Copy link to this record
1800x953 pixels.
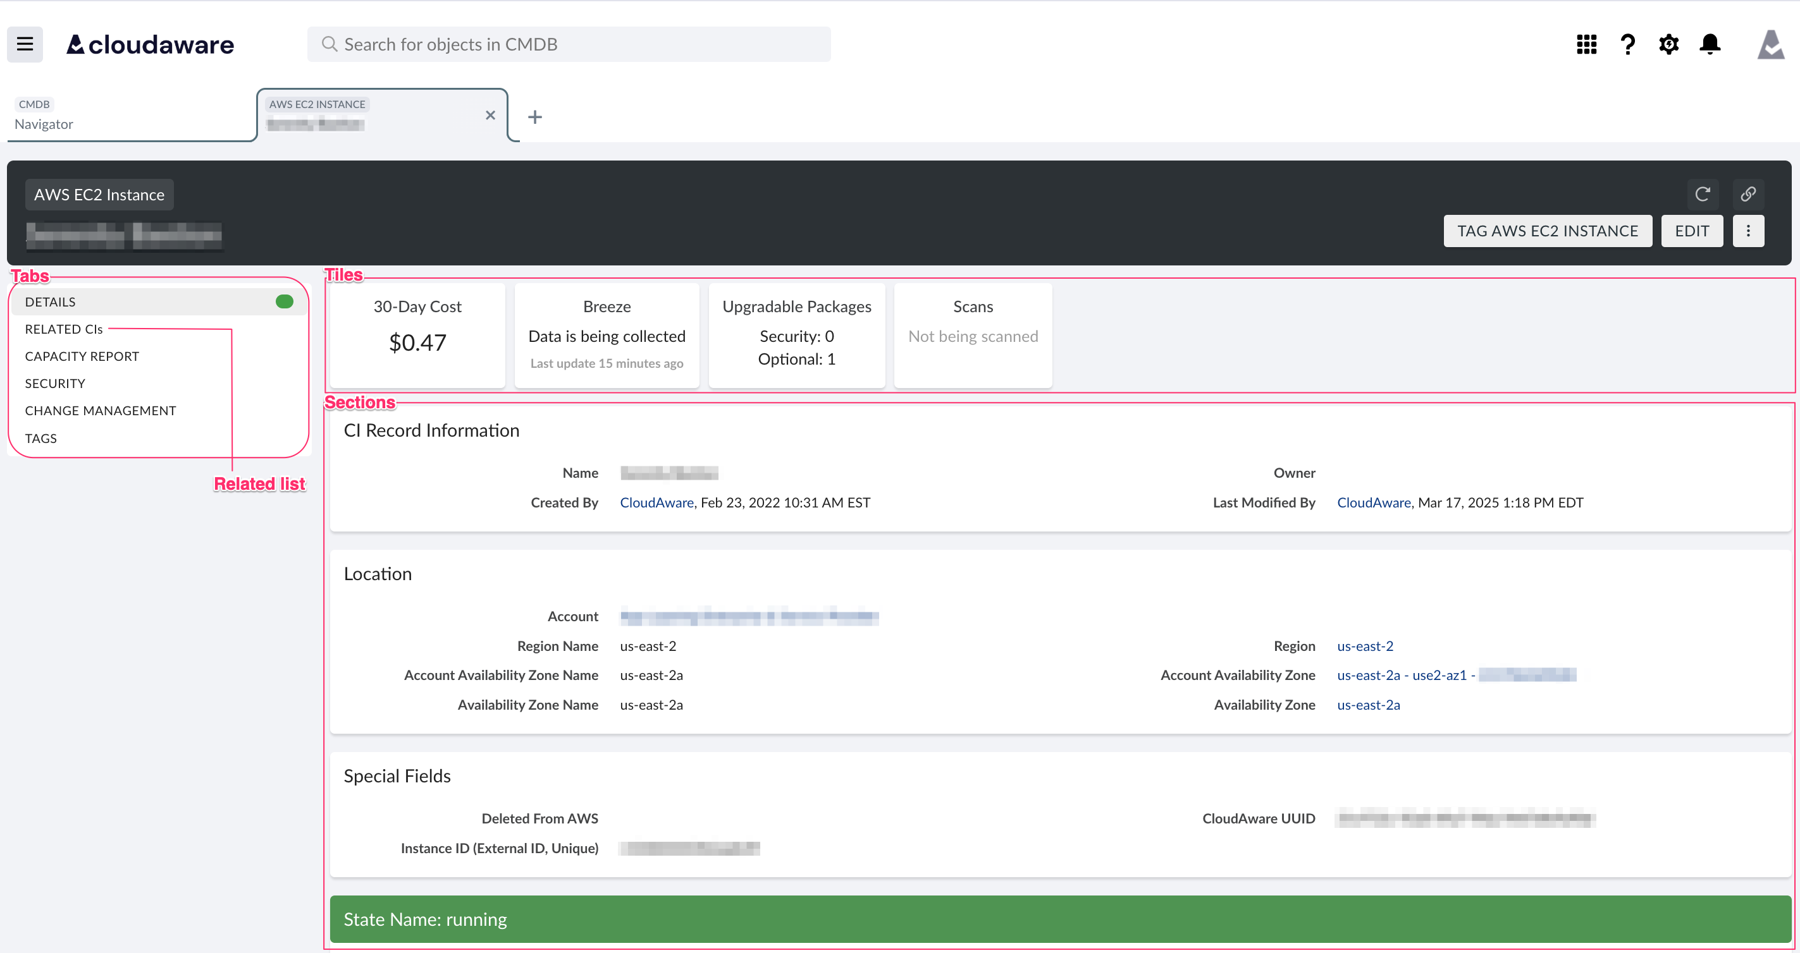click(x=1748, y=194)
